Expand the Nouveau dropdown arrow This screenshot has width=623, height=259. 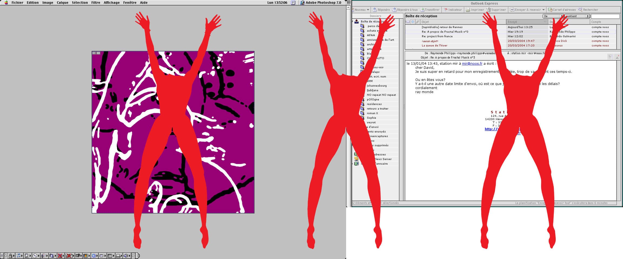coord(368,10)
